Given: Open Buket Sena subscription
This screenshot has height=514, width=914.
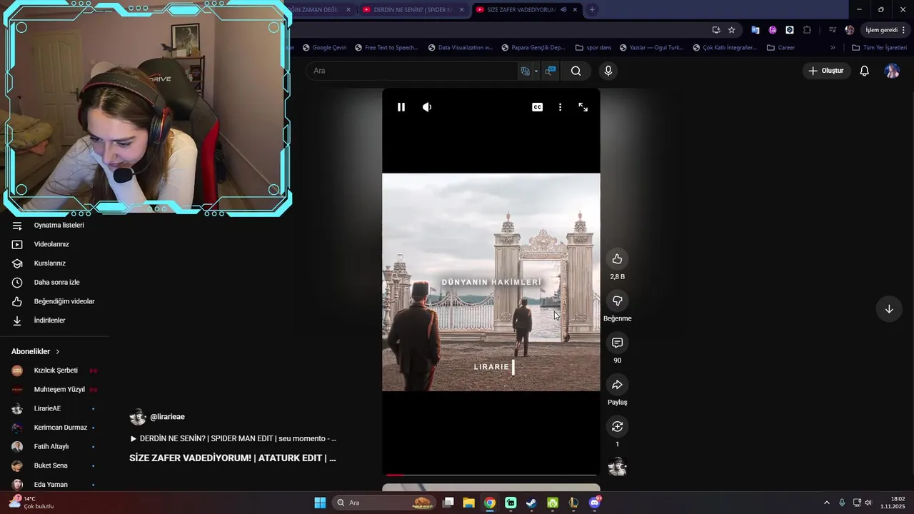Looking at the screenshot, I should coord(55,465).
